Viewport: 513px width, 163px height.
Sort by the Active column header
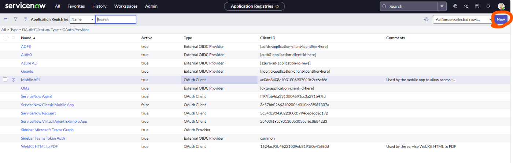coord(147,38)
